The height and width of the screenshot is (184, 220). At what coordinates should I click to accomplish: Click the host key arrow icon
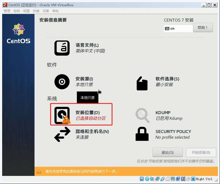click(x=193, y=179)
